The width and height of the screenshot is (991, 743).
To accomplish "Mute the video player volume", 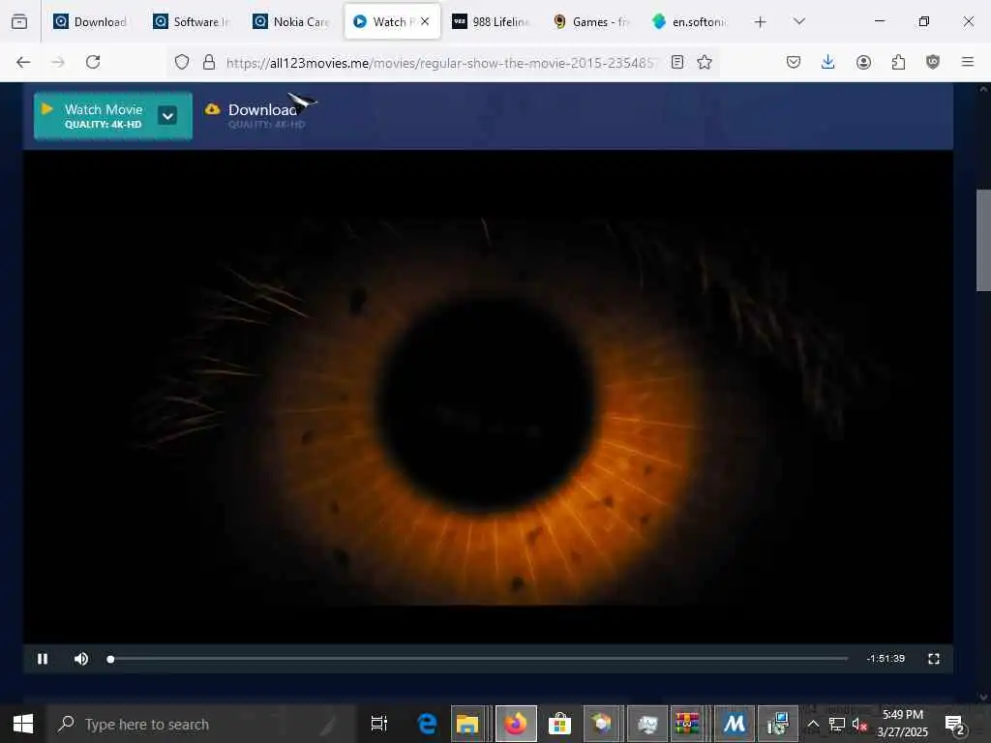I will 81,659.
